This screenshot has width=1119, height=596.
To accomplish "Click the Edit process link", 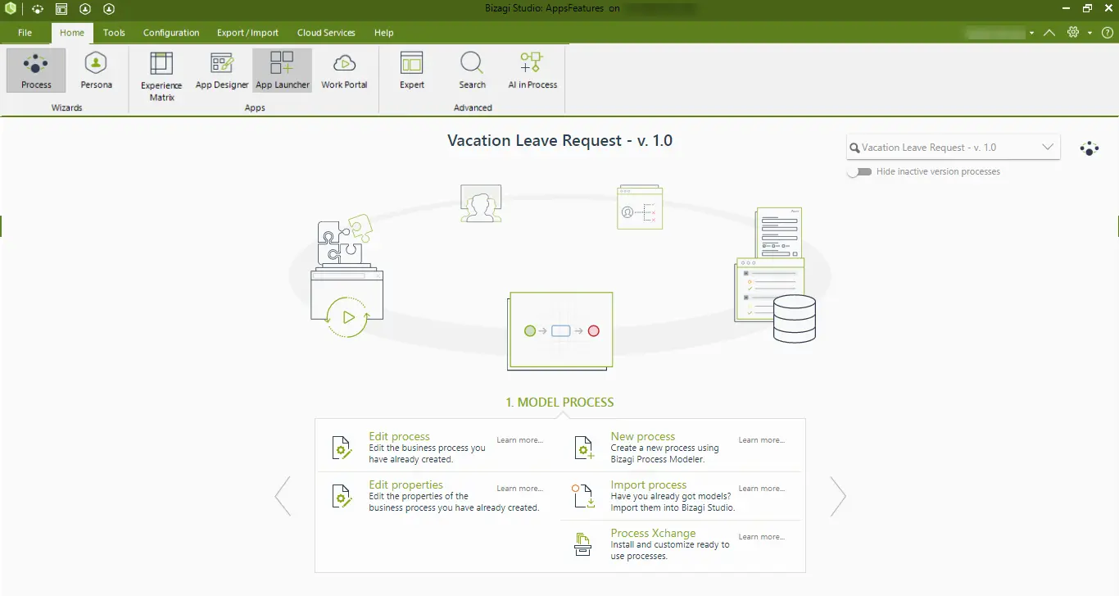I will point(399,437).
